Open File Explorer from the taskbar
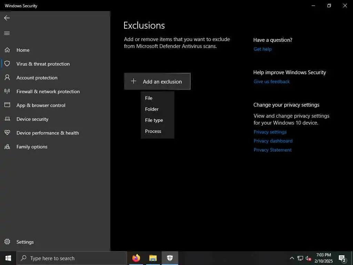The image size is (353, 265). click(153, 258)
